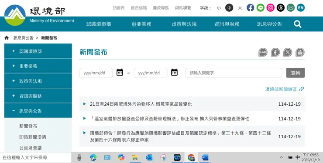
Task: Toggle the 中 IME indicator in tray
Action: (x=297, y=157)
